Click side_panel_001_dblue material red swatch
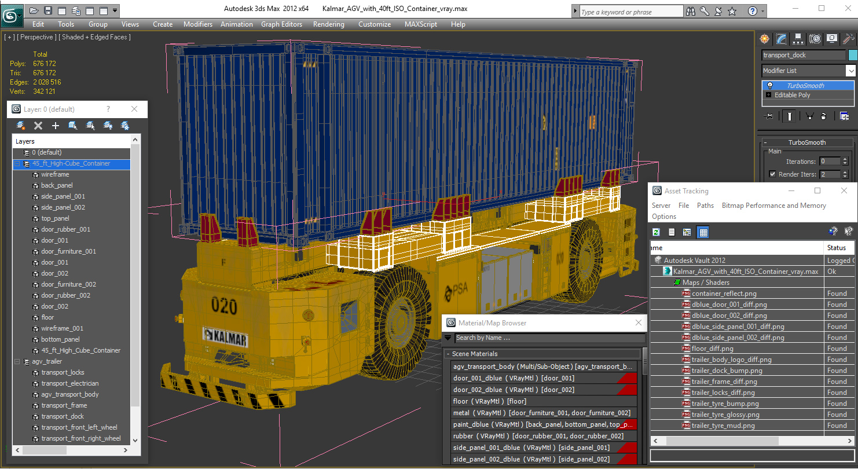The height and width of the screenshot is (469, 858). point(627,448)
